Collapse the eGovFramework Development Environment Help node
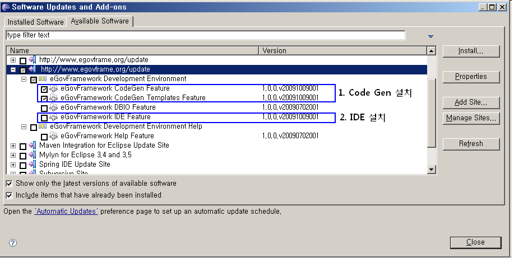Viewport: 514px width, 258px height. coord(24,127)
